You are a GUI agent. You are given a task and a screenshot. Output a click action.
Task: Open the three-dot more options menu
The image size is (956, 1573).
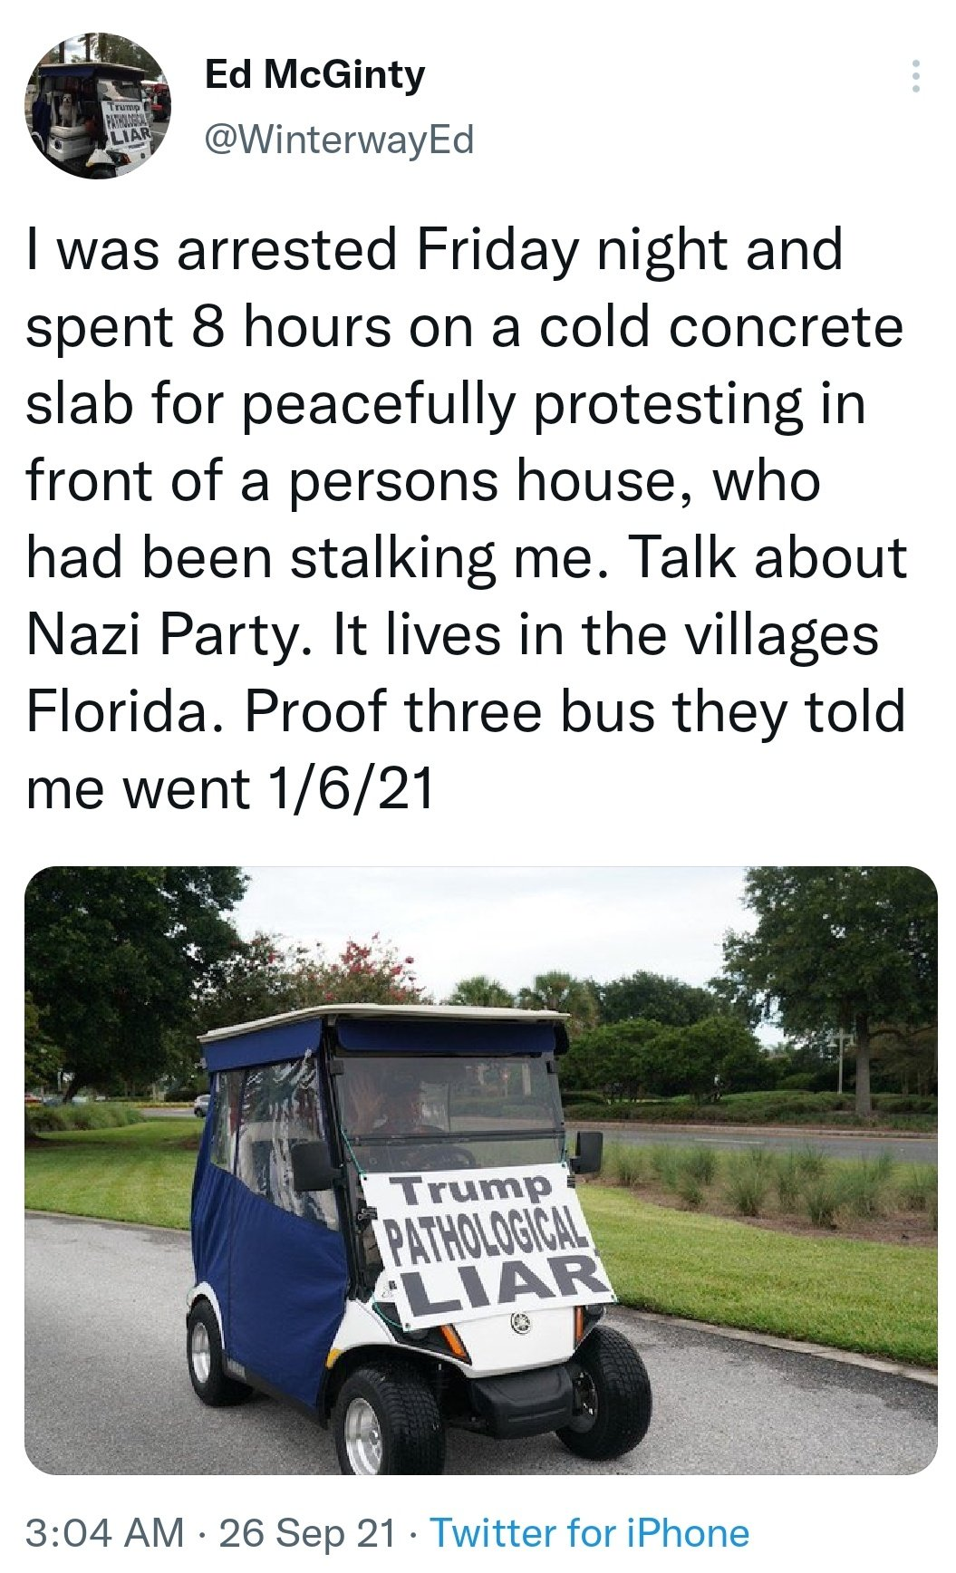(x=916, y=77)
